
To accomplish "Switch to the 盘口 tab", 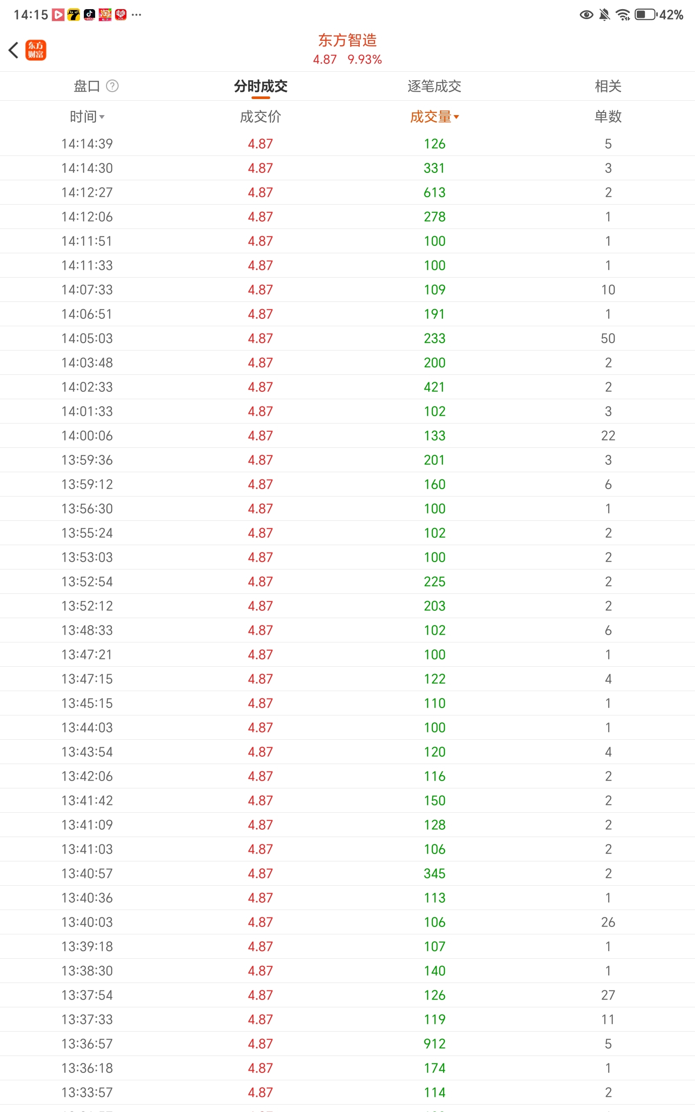I will click(x=87, y=86).
